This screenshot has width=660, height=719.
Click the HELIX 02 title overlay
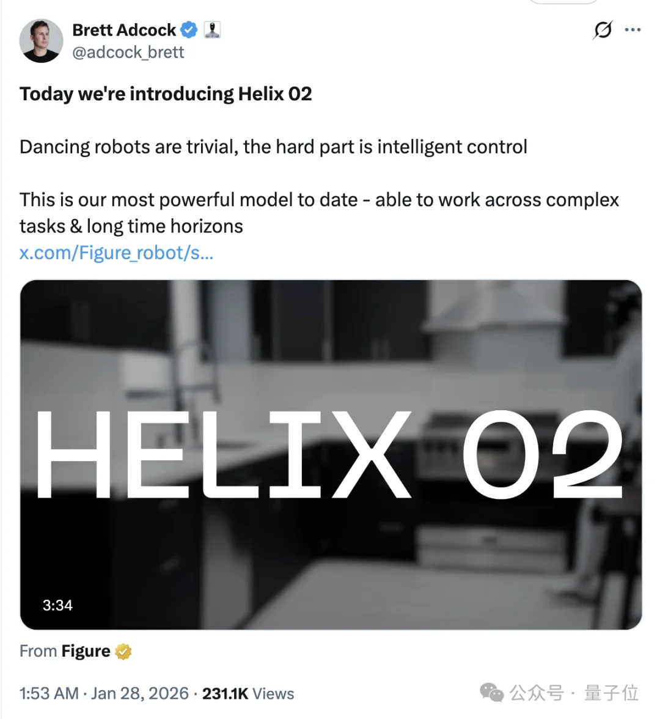point(330,455)
